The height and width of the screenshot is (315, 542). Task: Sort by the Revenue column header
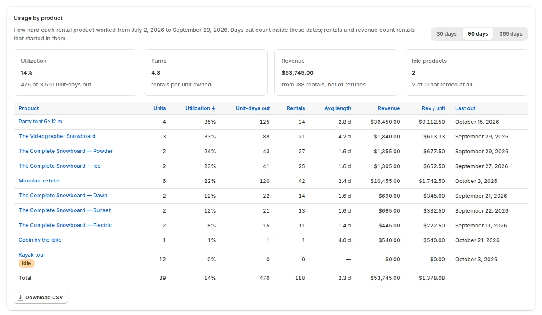tap(389, 108)
